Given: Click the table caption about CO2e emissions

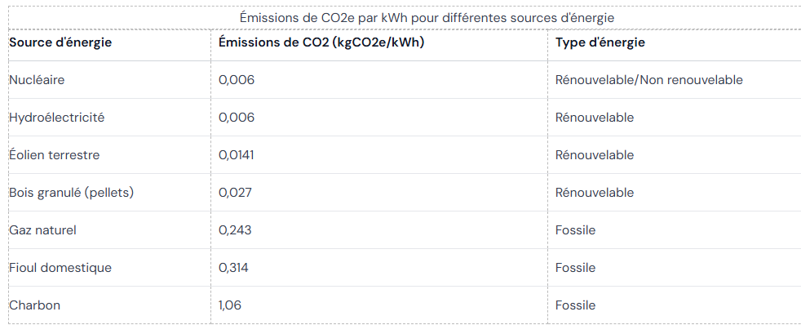Looking at the screenshot, I should [427, 18].
